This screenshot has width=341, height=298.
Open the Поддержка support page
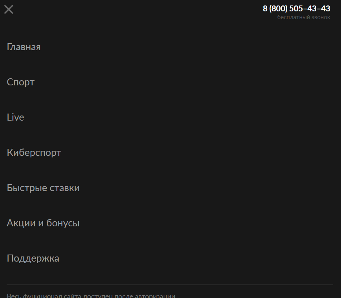(x=33, y=258)
